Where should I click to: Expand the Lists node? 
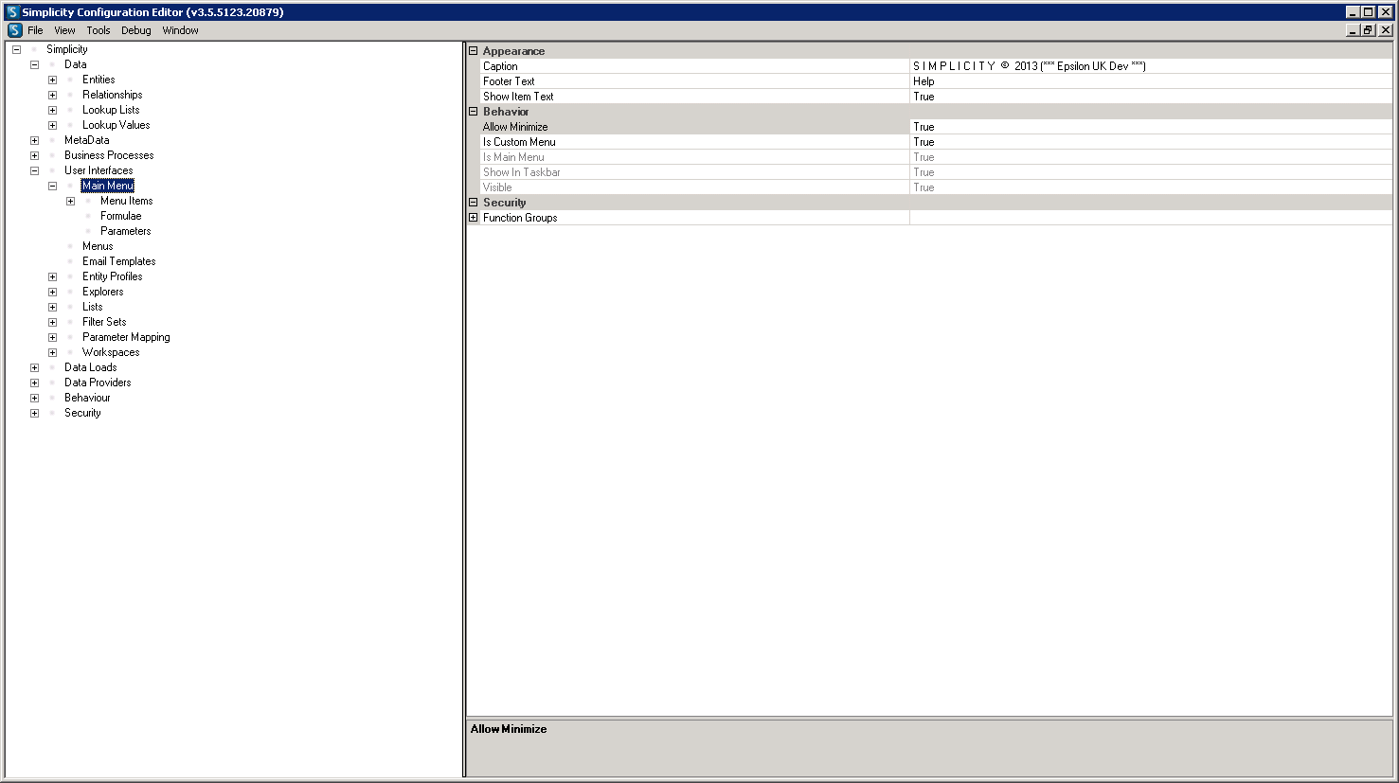point(52,307)
